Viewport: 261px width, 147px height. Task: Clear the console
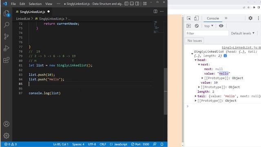(x=197, y=26)
